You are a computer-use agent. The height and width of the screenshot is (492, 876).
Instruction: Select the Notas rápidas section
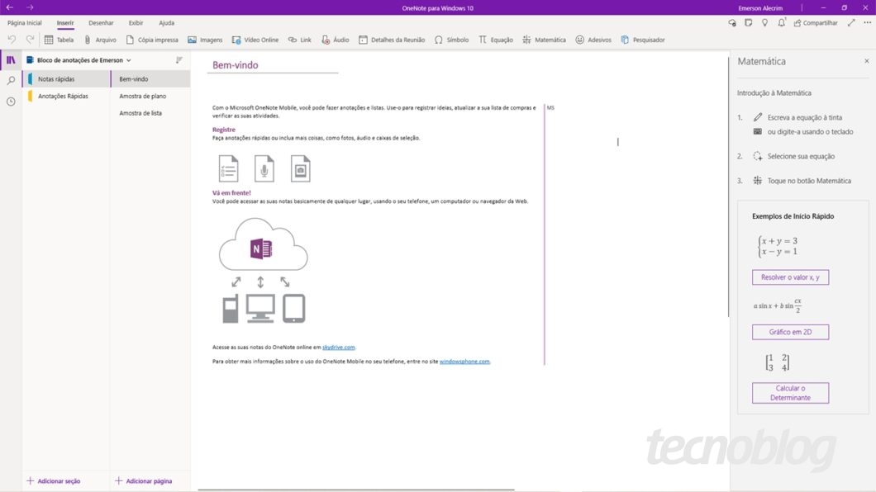[x=58, y=78]
